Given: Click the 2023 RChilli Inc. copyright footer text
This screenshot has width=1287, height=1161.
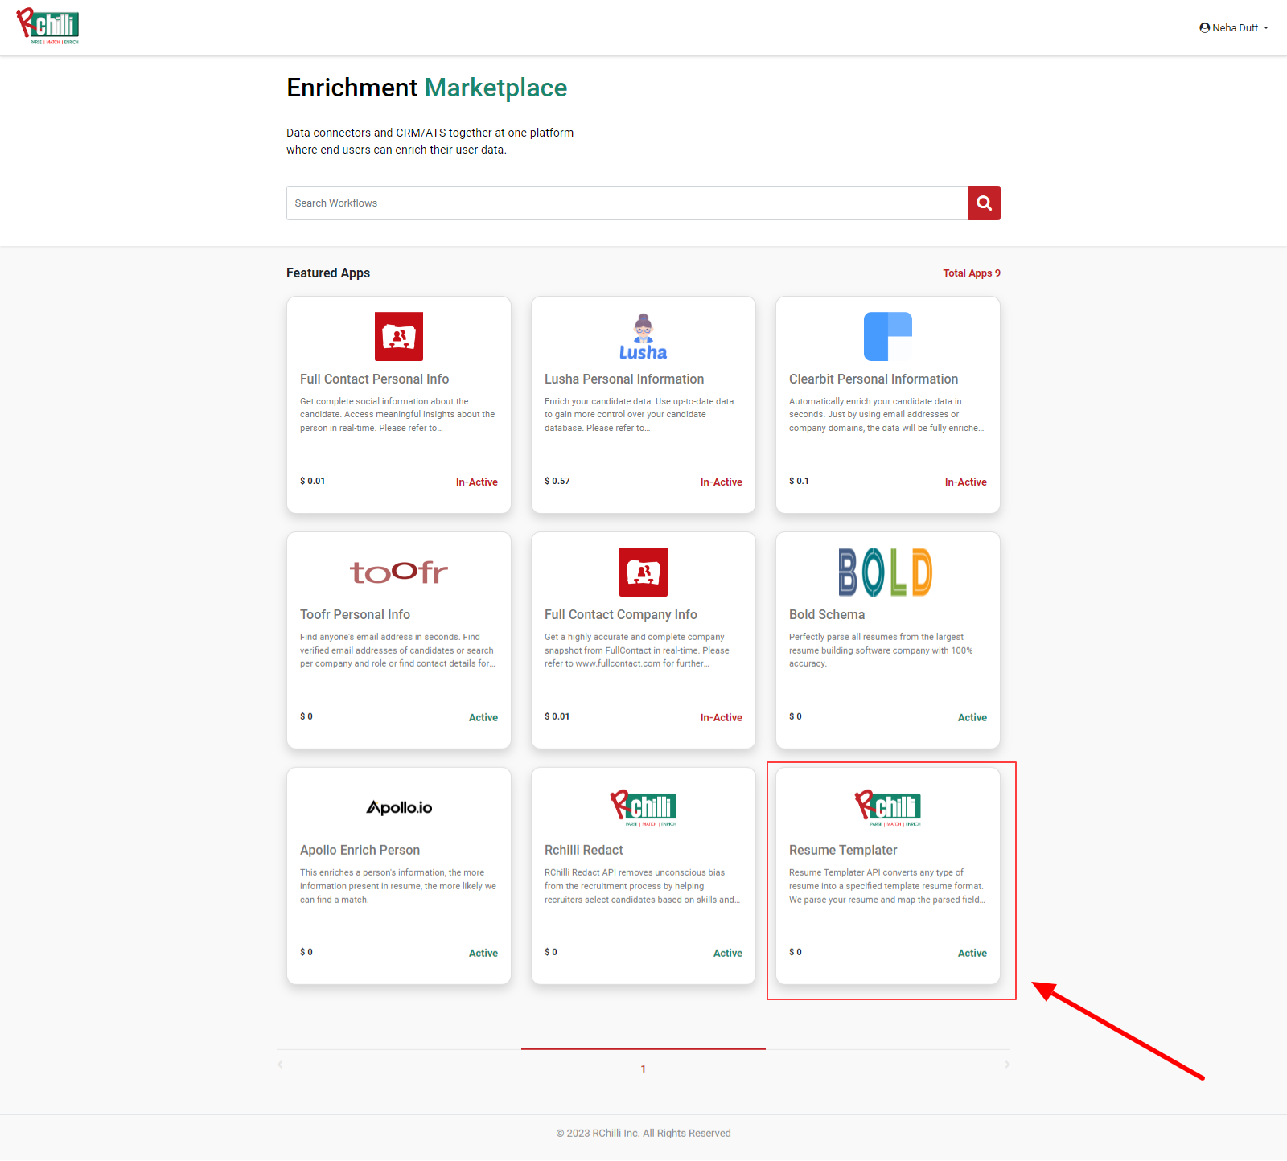Looking at the screenshot, I should [x=643, y=1133].
